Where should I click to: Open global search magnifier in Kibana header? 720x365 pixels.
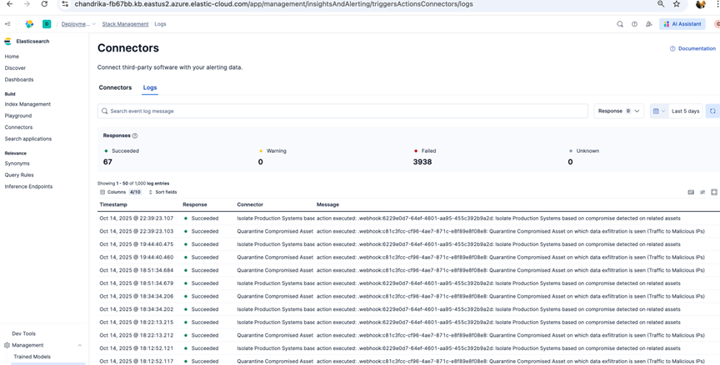(x=620, y=24)
